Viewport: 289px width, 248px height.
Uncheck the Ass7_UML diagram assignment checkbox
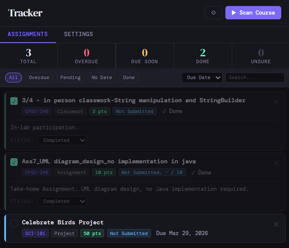pyautogui.click(x=14, y=162)
